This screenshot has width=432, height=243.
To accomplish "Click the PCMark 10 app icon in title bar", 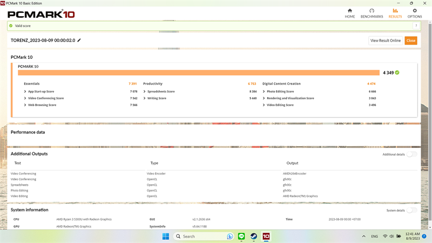I will click(3, 3).
